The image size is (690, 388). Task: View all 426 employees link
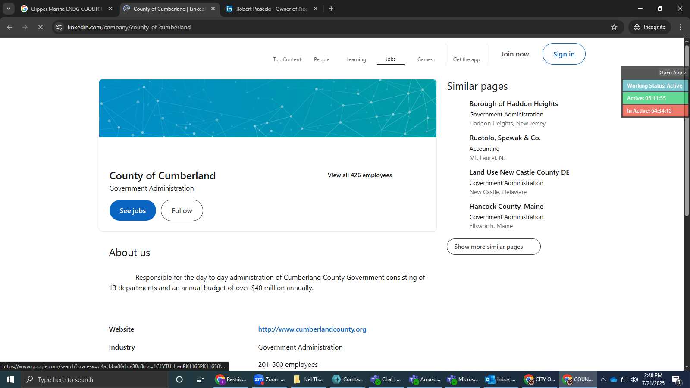point(360,175)
